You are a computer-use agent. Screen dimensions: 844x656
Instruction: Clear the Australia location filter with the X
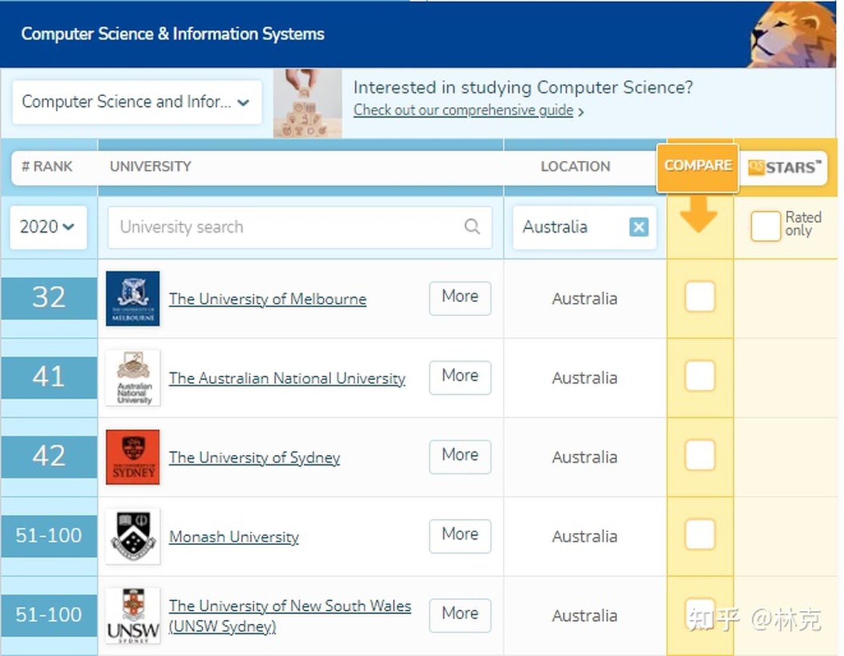(639, 226)
